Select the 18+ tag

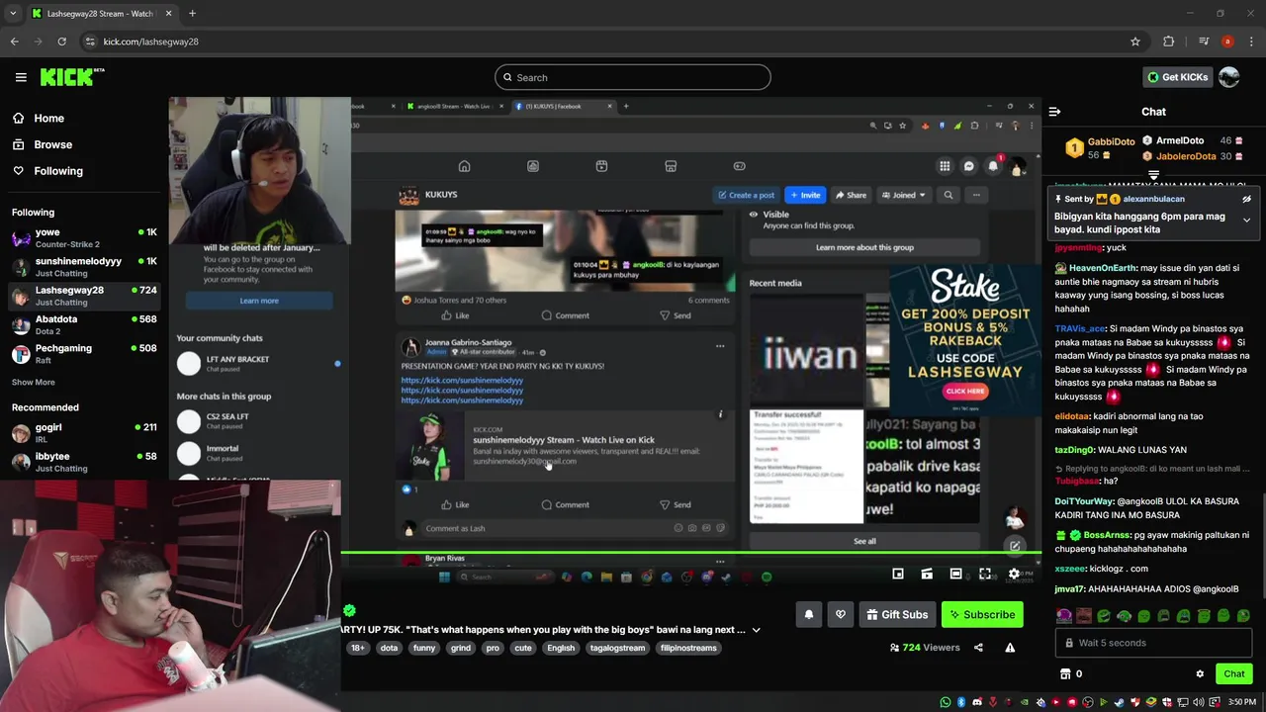click(x=358, y=648)
